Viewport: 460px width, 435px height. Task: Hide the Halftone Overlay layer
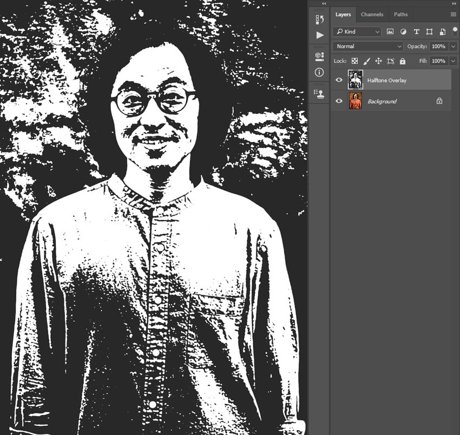[x=339, y=80]
